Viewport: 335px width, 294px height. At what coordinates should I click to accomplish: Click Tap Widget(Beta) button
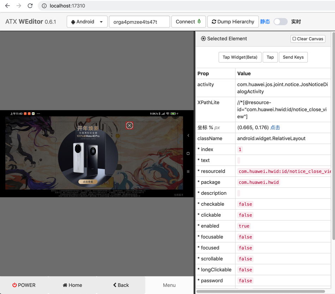[240, 57]
